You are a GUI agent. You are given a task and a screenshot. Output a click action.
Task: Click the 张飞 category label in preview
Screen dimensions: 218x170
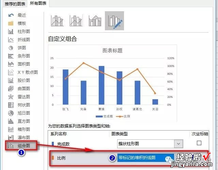[65, 109]
